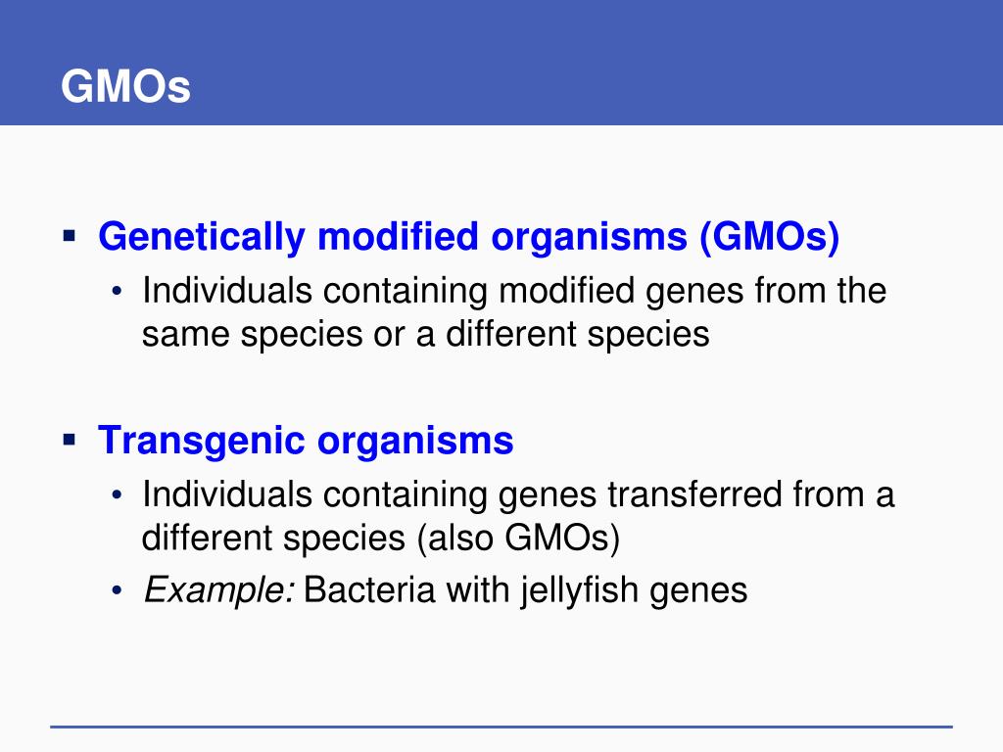Screen dimensions: 1003x752
Task: Click the italic word Example:
Action: click(219, 590)
